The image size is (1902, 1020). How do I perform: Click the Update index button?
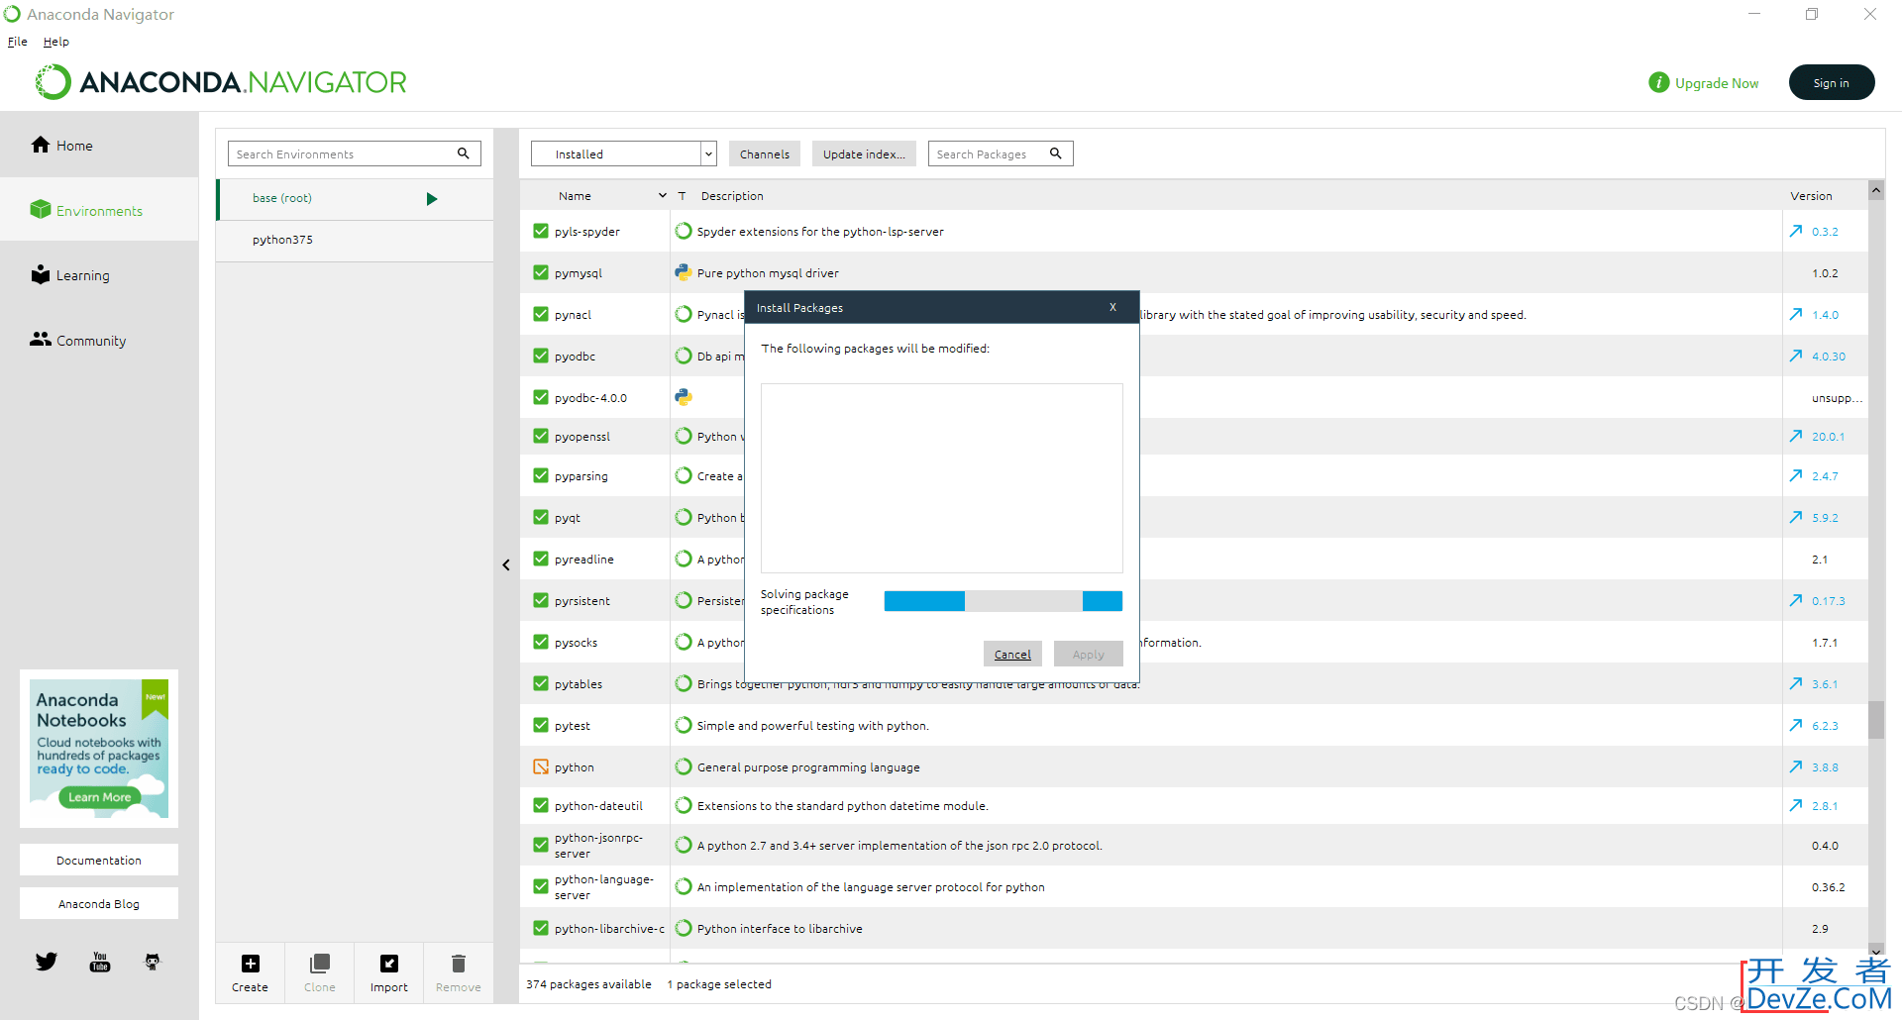[x=864, y=153]
